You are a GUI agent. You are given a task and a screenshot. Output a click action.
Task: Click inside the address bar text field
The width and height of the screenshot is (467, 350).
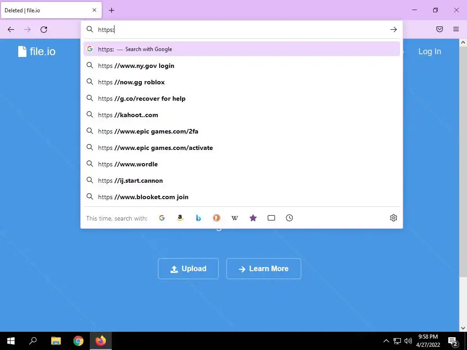point(241,30)
